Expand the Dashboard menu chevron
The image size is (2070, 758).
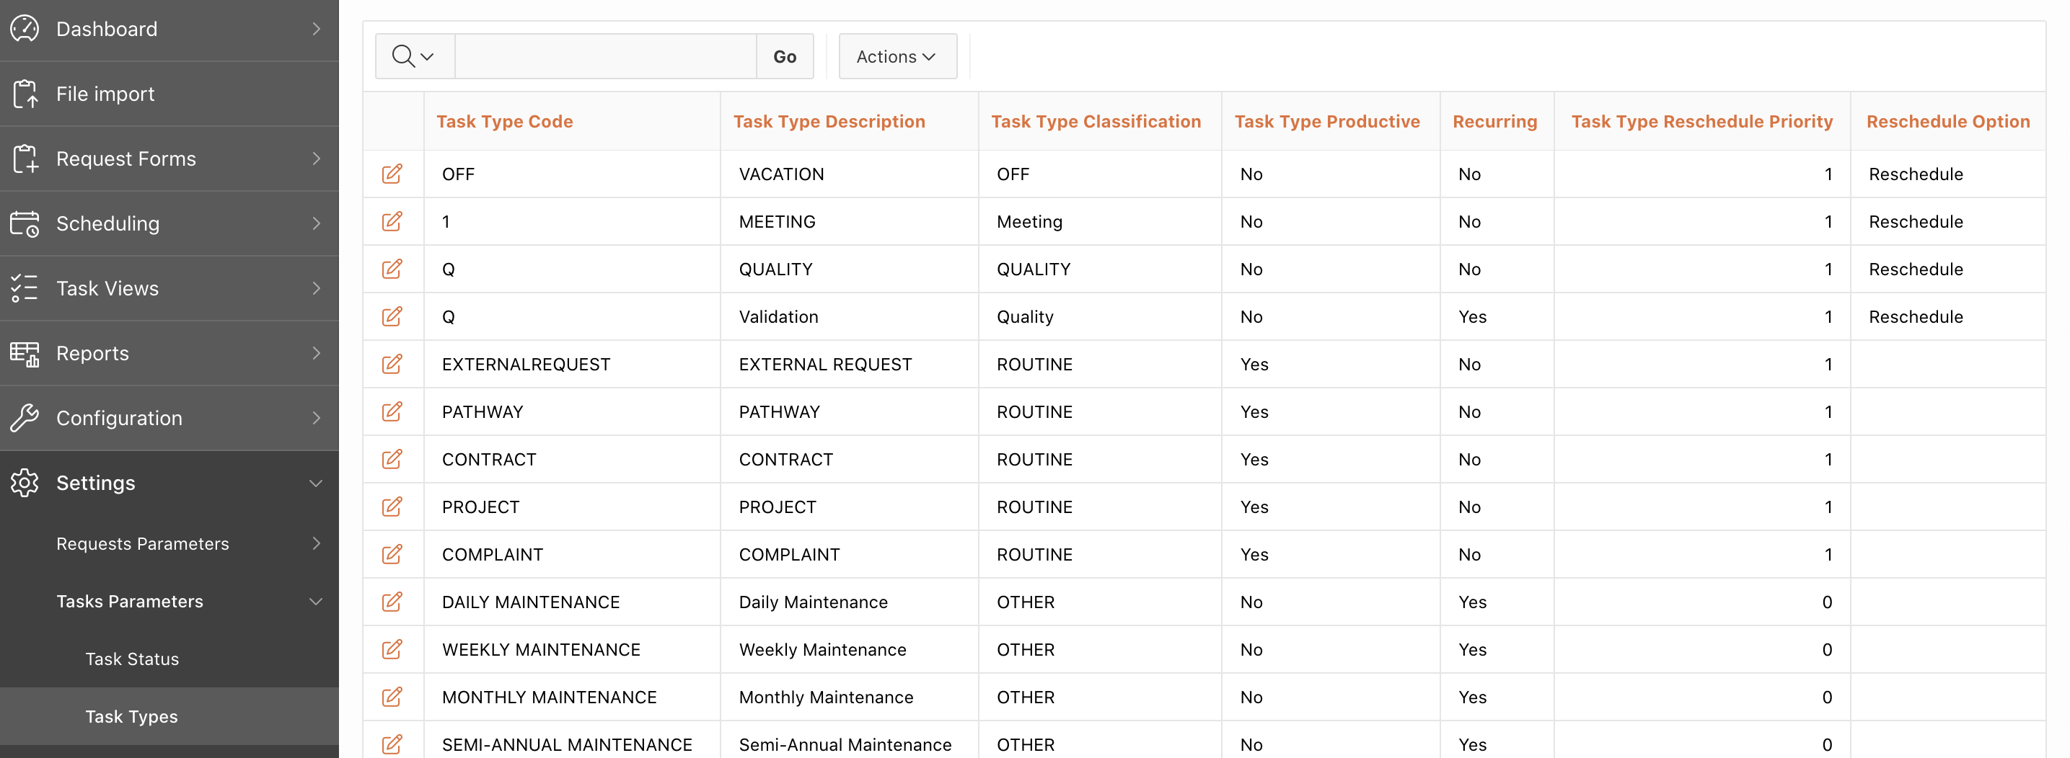[317, 29]
